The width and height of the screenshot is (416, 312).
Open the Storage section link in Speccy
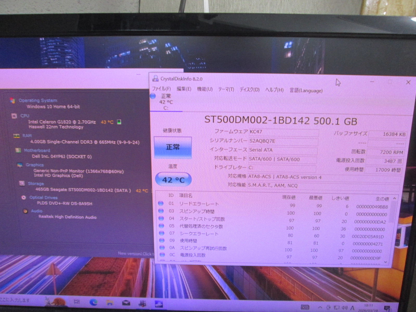pyautogui.click(x=36, y=184)
